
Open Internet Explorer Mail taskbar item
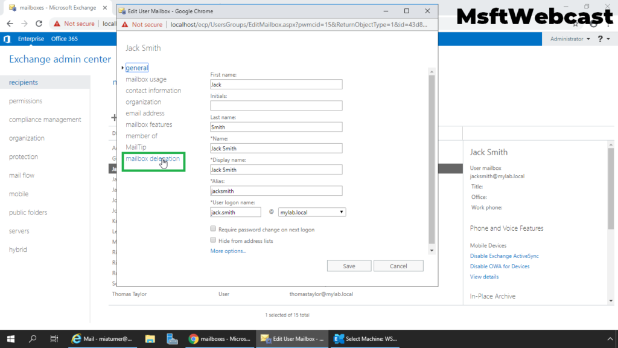click(x=101, y=338)
